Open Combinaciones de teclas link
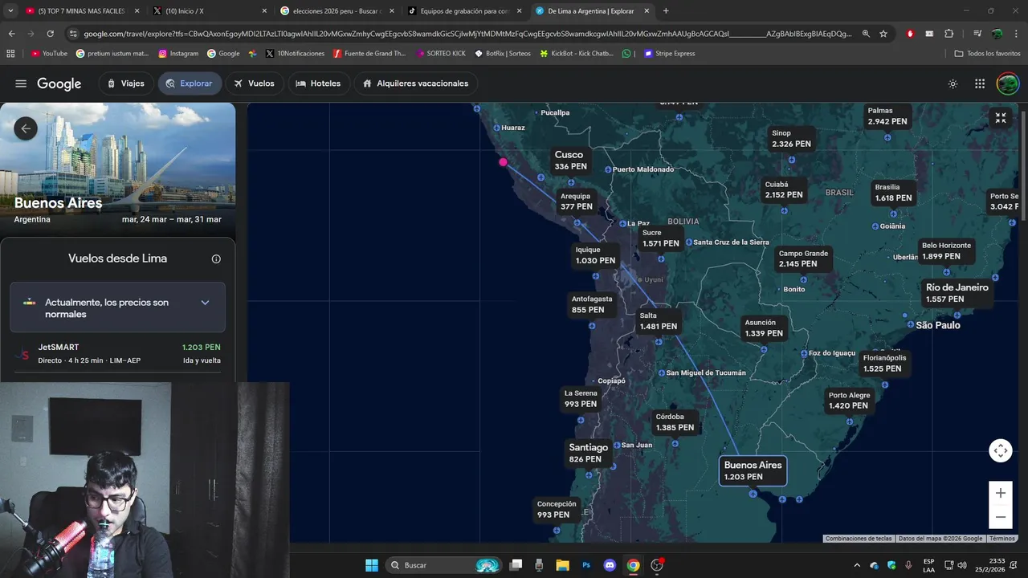 click(859, 539)
